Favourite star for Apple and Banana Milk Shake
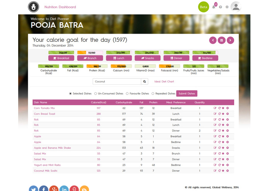This screenshot has width=269, height=191. 223,148
